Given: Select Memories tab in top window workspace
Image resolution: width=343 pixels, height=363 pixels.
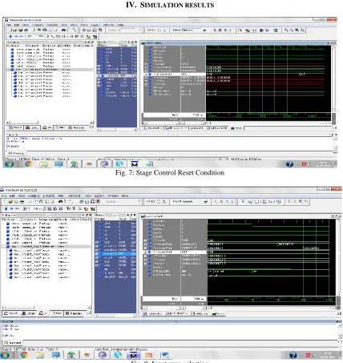Looking at the screenshot, I should click(76, 127).
